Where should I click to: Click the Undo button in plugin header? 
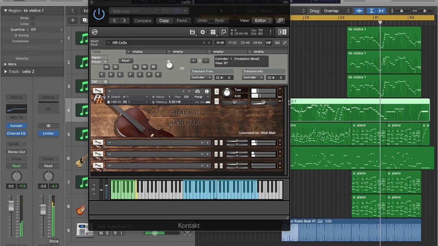202,20
